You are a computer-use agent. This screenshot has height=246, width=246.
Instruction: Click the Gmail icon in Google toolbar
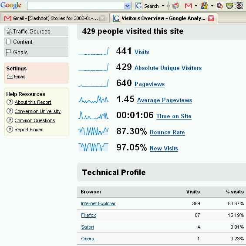(189, 6)
